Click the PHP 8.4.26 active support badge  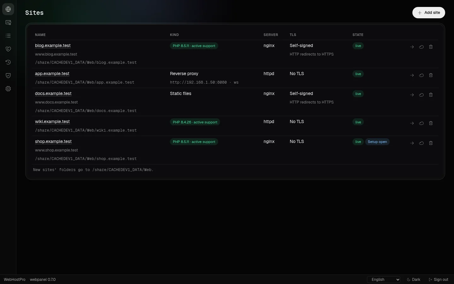[195, 122]
